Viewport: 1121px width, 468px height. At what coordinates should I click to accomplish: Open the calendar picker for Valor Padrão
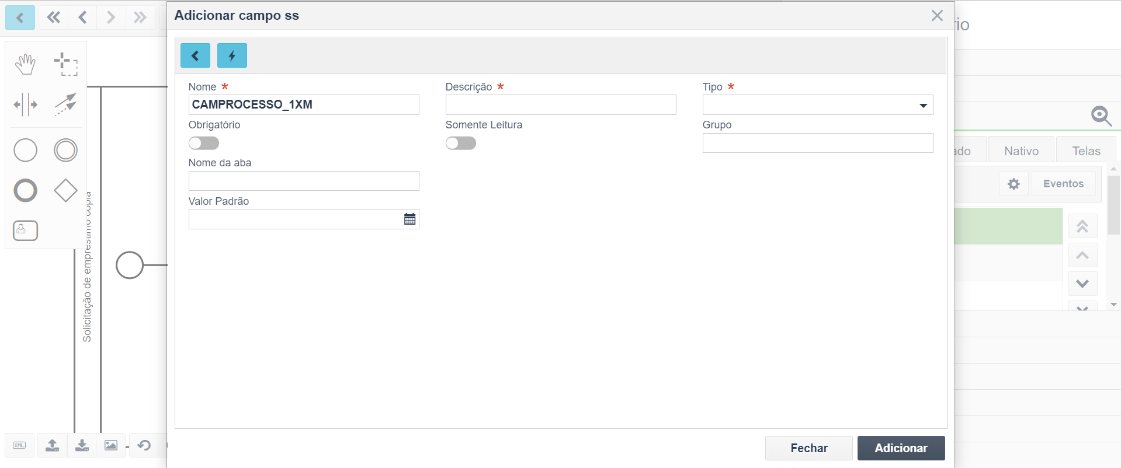(x=409, y=219)
